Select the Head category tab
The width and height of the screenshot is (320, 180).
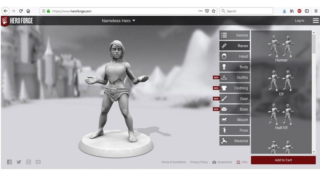(x=235, y=56)
